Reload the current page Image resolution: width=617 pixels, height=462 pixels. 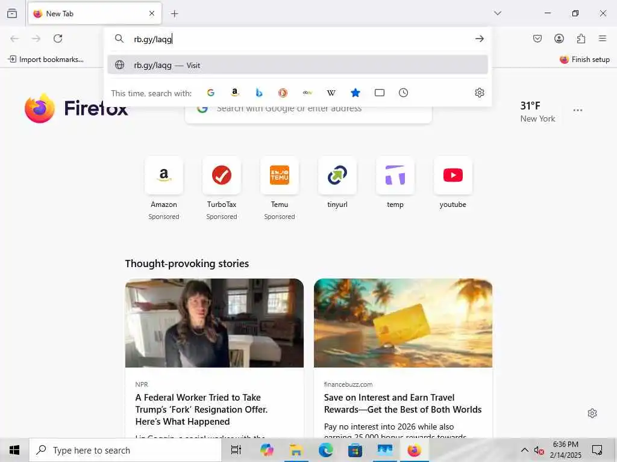pyautogui.click(x=58, y=38)
